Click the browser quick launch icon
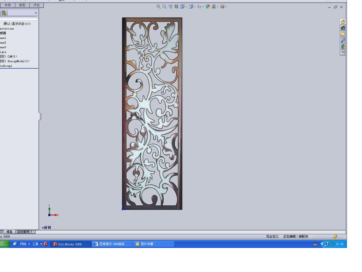The height and width of the screenshot is (272, 362). click(x=15, y=244)
